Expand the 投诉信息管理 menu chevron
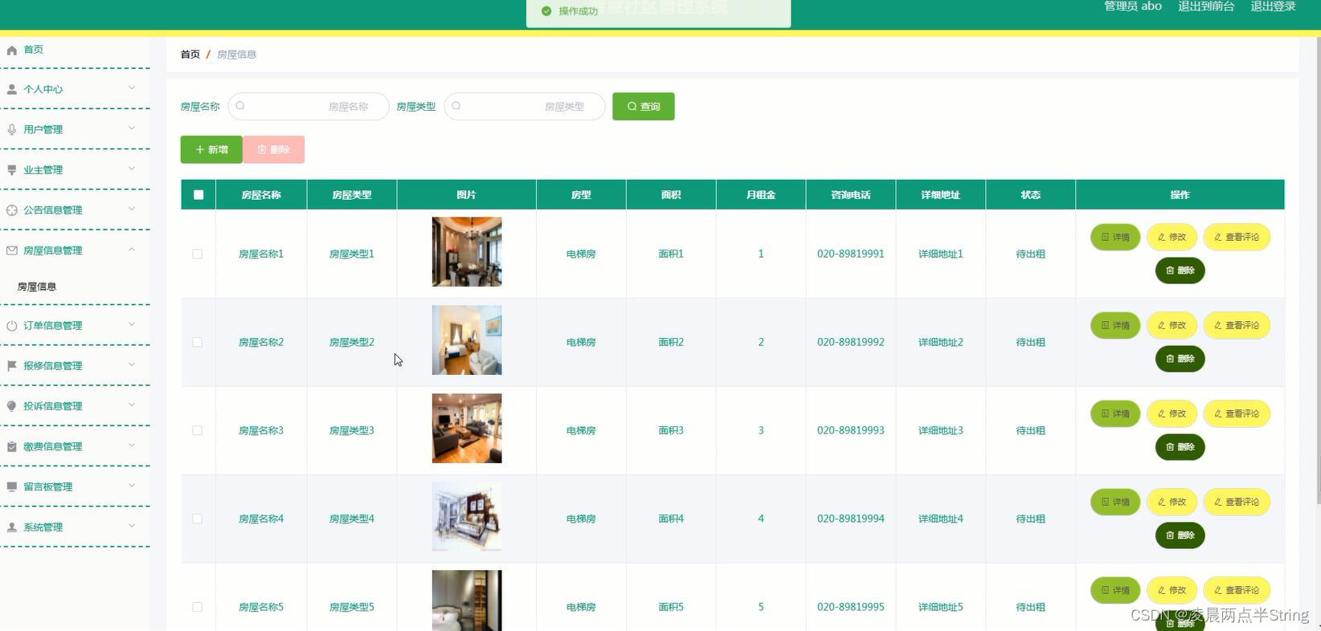Screen dimensions: 1321x631 click(132, 405)
